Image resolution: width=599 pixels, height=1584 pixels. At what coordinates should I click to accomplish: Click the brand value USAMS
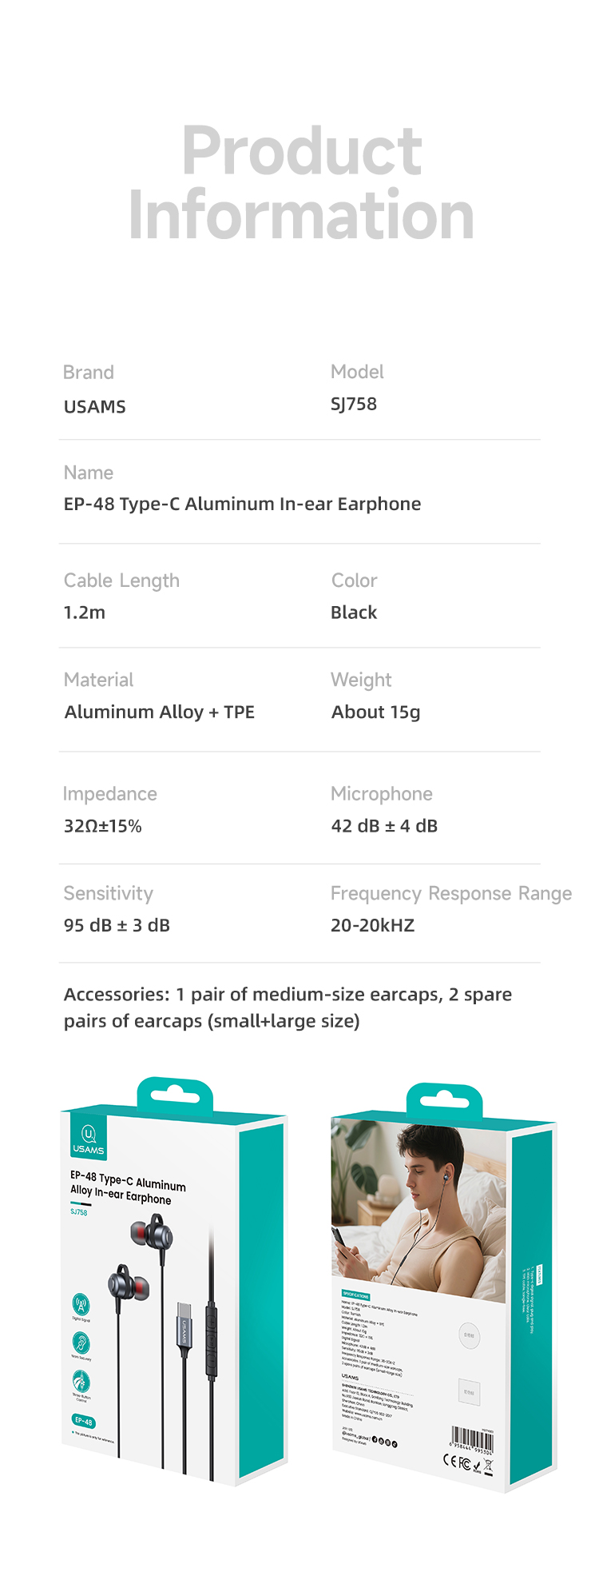(95, 406)
